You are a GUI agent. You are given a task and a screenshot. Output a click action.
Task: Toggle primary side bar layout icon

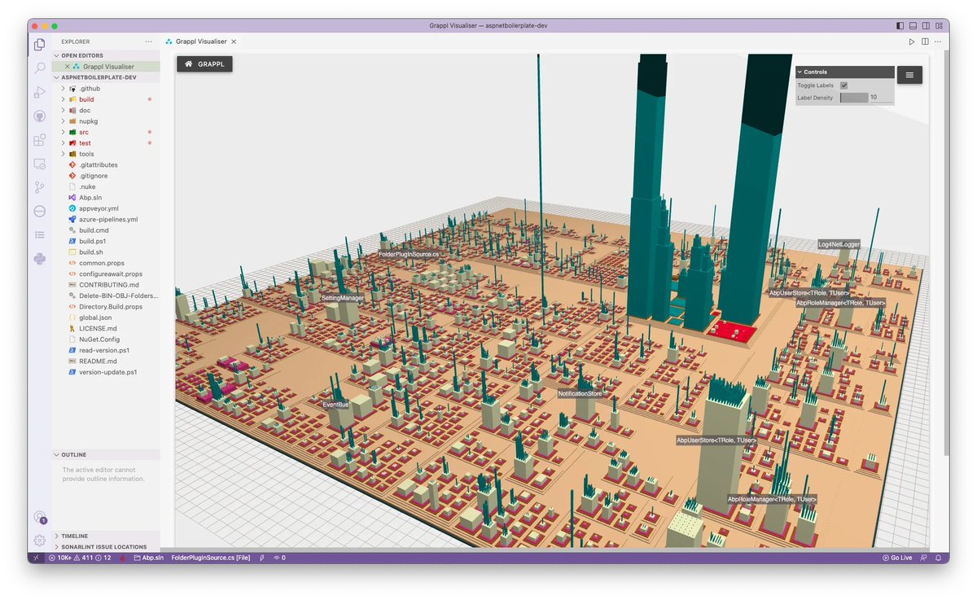900,26
